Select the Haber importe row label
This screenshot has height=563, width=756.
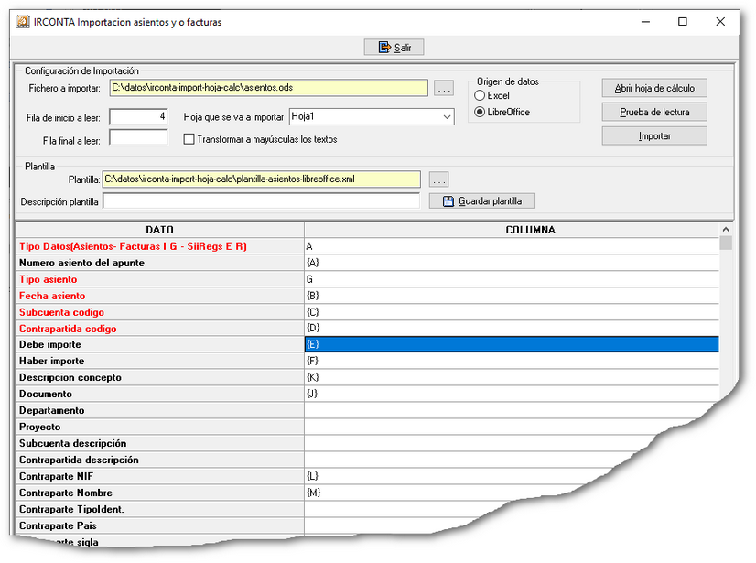coord(160,361)
